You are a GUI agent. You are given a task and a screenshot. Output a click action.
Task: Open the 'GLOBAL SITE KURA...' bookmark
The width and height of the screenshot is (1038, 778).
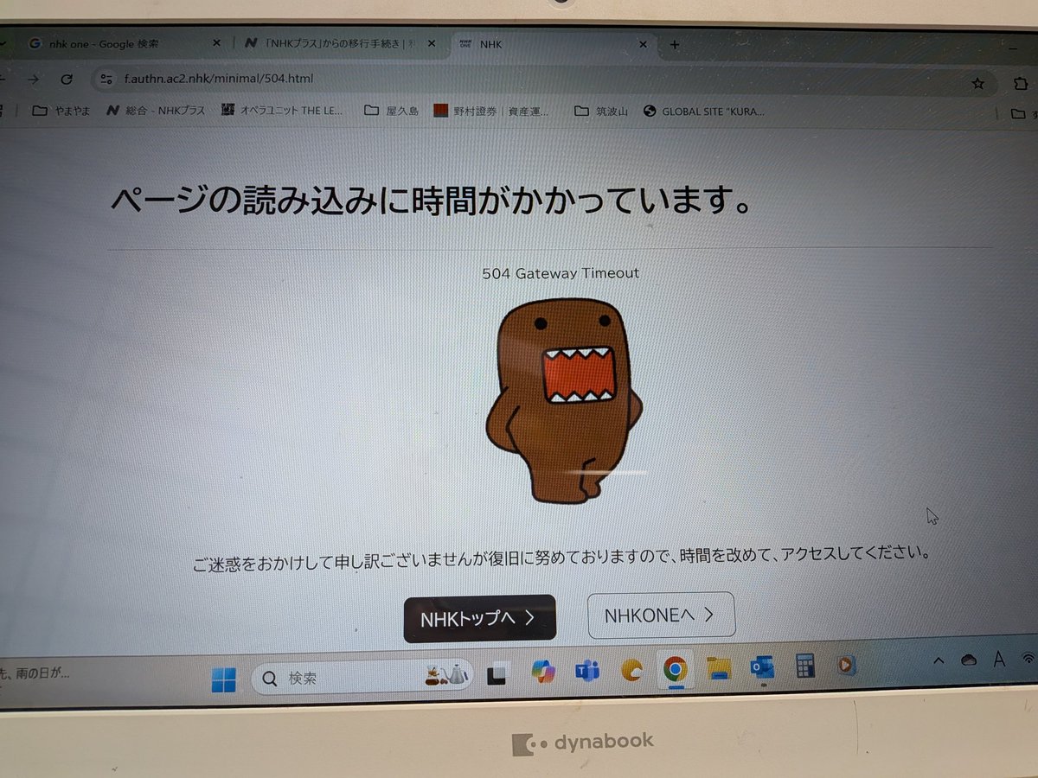tap(704, 112)
